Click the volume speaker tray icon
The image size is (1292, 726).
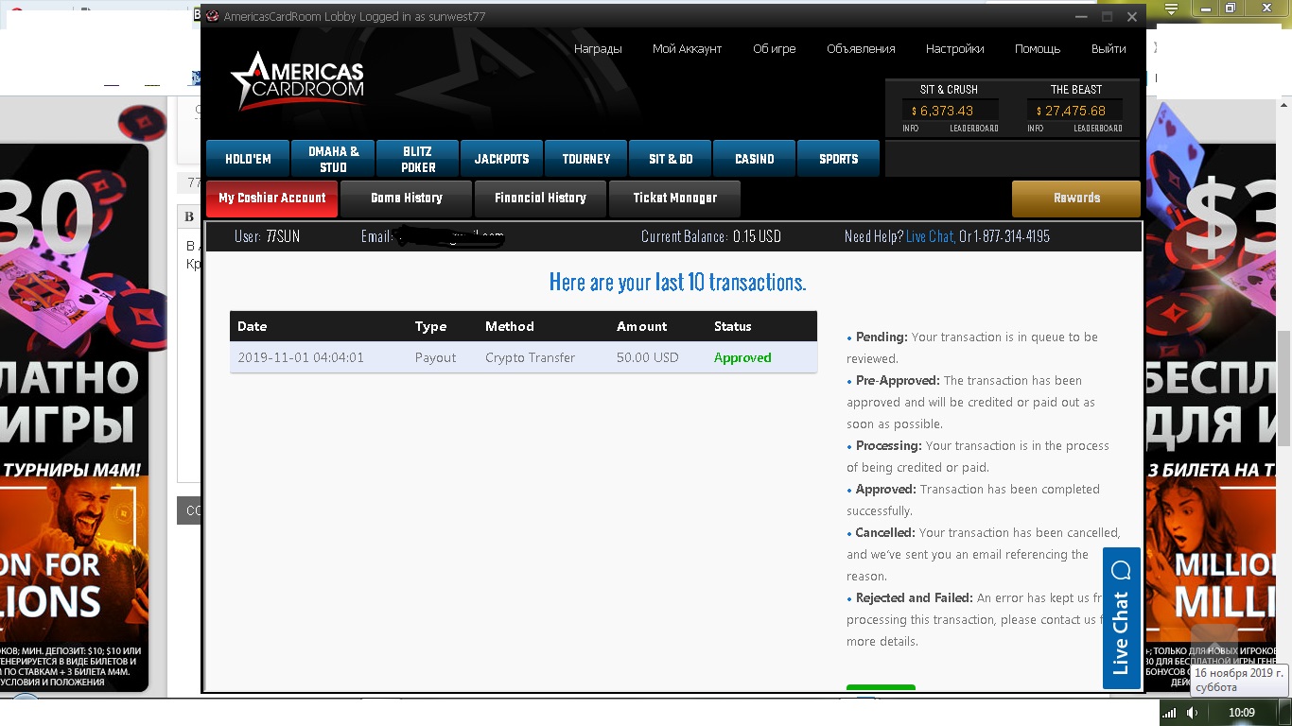click(x=1192, y=713)
